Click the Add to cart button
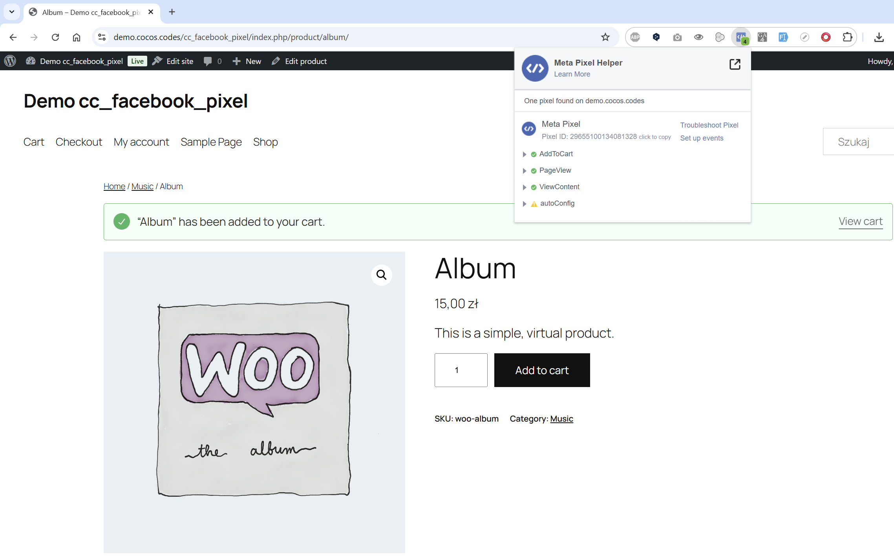The width and height of the screenshot is (894, 557). pyautogui.click(x=541, y=370)
